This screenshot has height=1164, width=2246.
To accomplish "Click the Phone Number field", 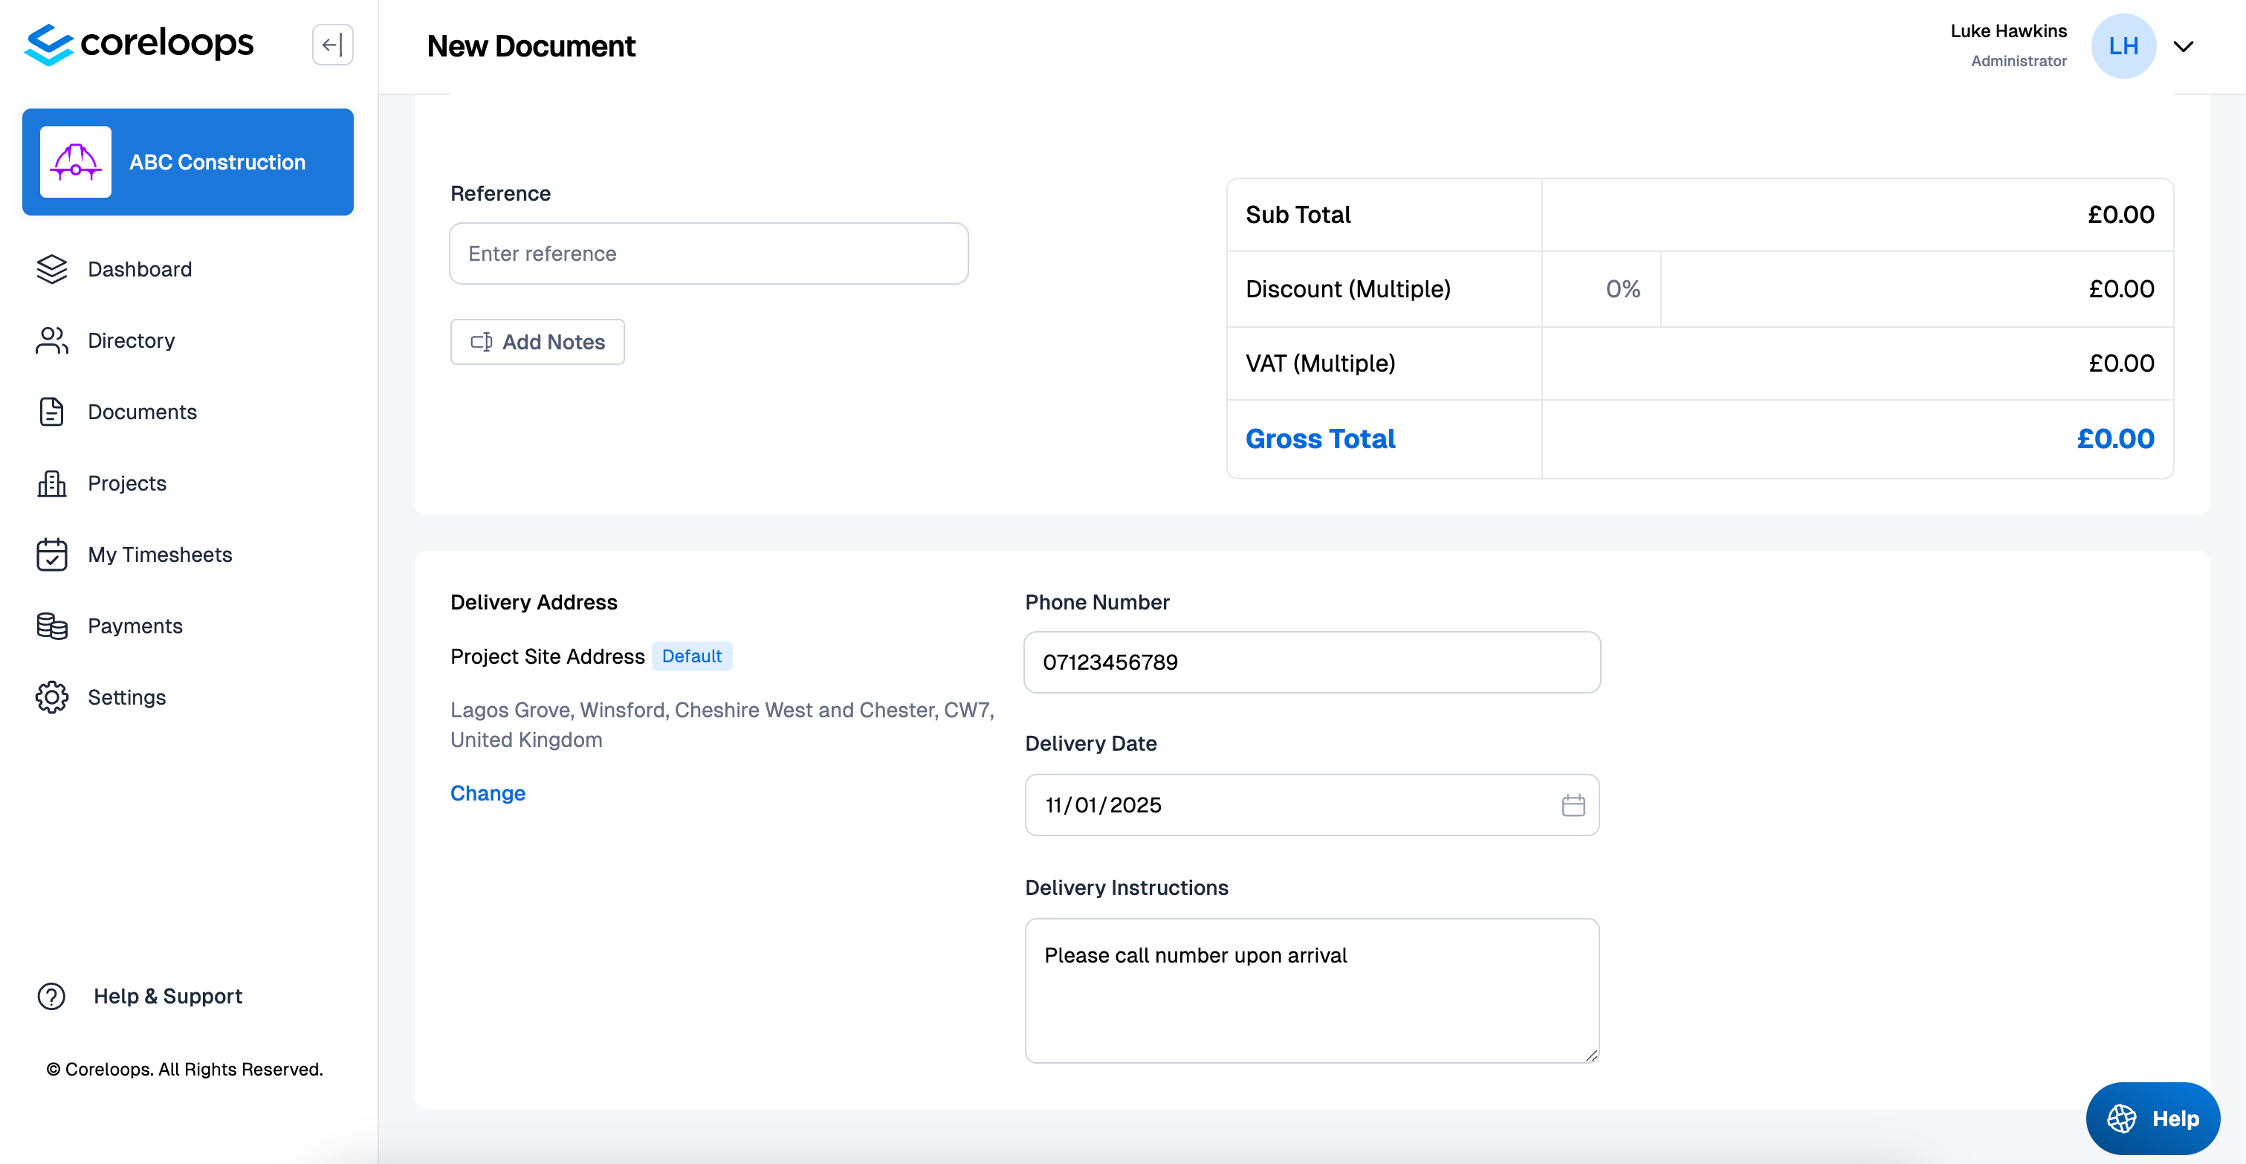I will (x=1313, y=663).
